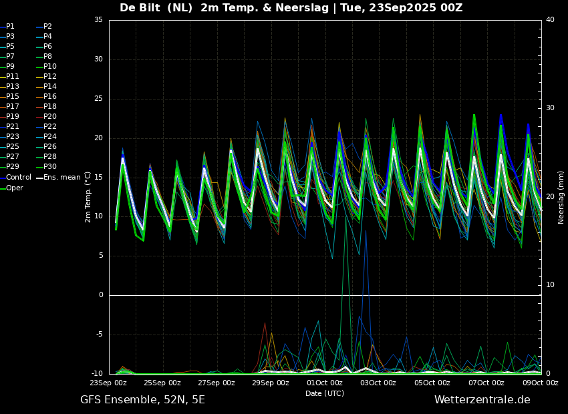Viewport: 568px width, 414px height.
Task: Select the P25 legend label
Action: pyautogui.click(x=12, y=146)
